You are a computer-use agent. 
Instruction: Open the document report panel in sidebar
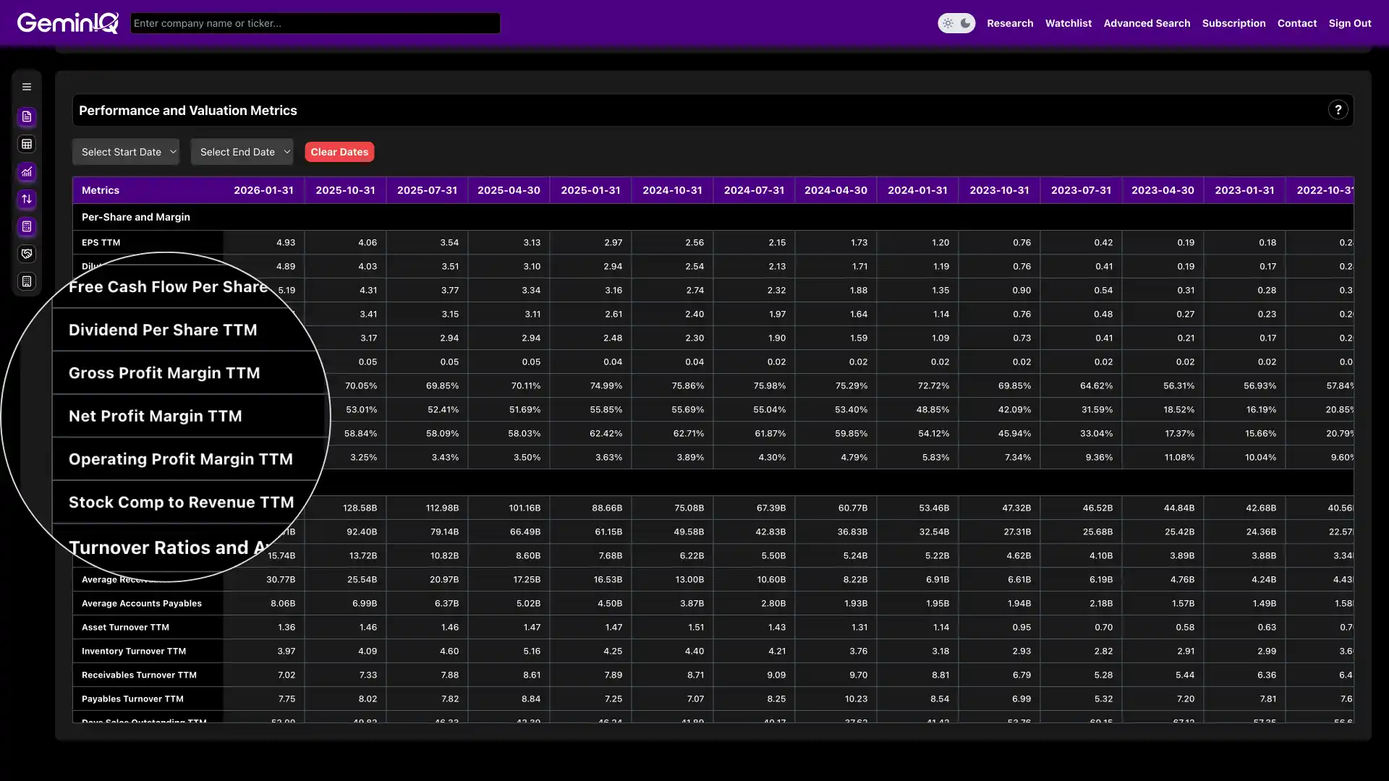[x=27, y=116]
